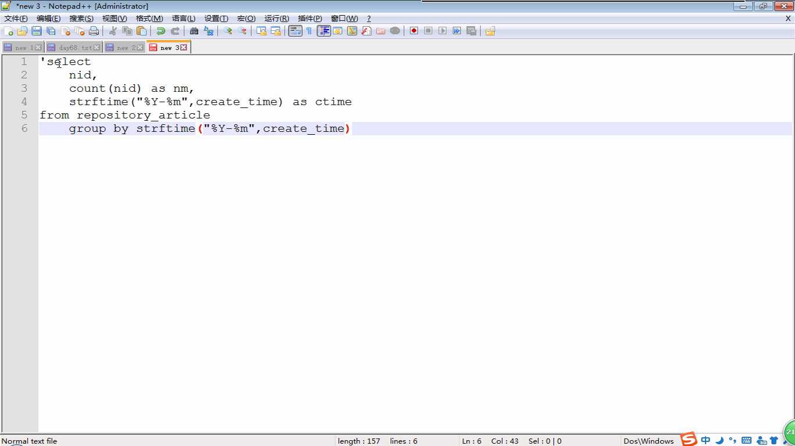This screenshot has width=795, height=446.
Task: Click the Sogou input method S icon
Action: click(x=689, y=440)
